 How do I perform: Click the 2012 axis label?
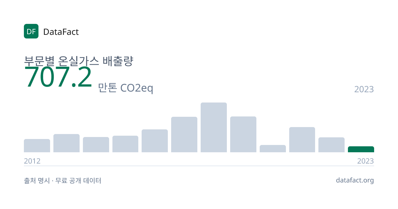[32, 161]
